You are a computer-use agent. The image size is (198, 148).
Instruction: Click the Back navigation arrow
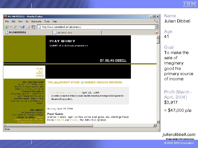click(7, 27)
